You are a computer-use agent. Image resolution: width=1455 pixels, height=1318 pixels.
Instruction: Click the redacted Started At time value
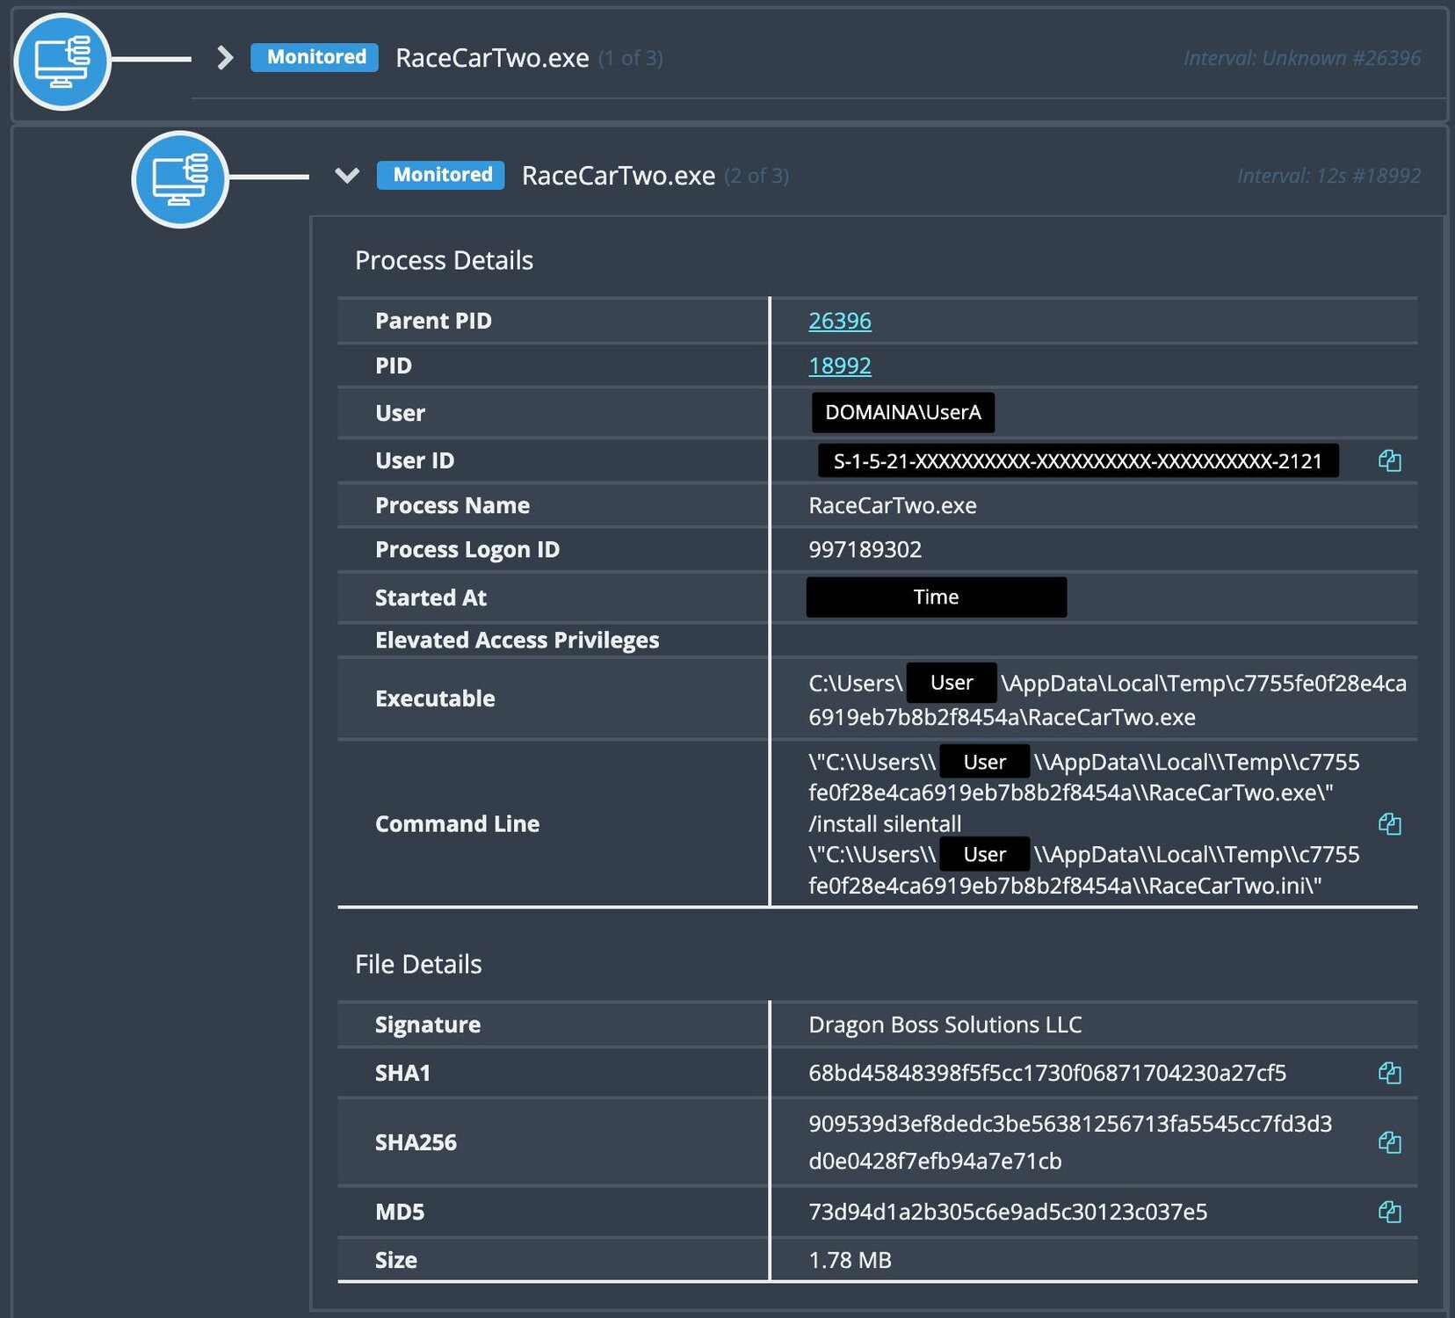click(x=936, y=597)
